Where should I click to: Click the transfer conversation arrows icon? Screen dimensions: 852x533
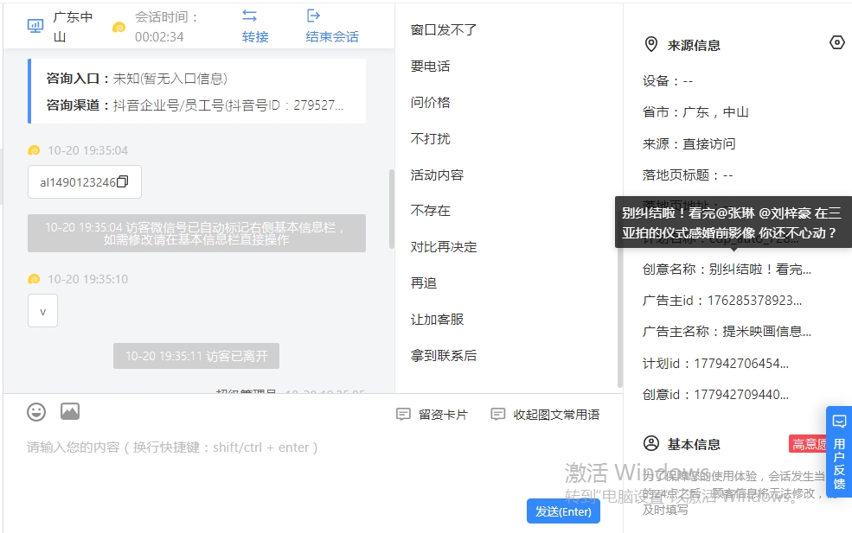[x=249, y=16]
